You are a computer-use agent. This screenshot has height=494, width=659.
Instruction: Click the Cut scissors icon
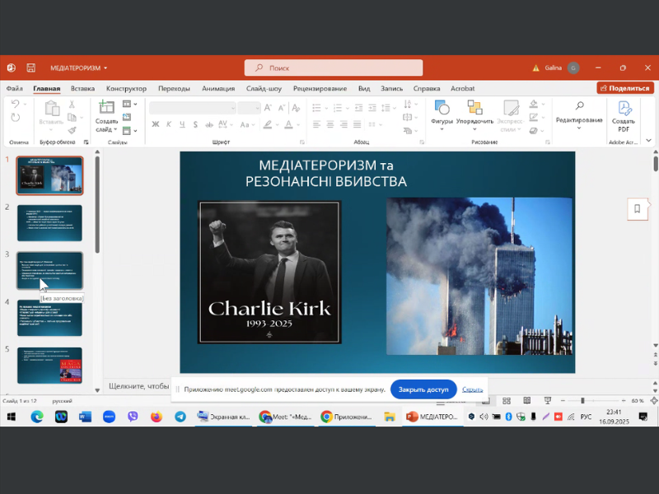[x=72, y=105]
